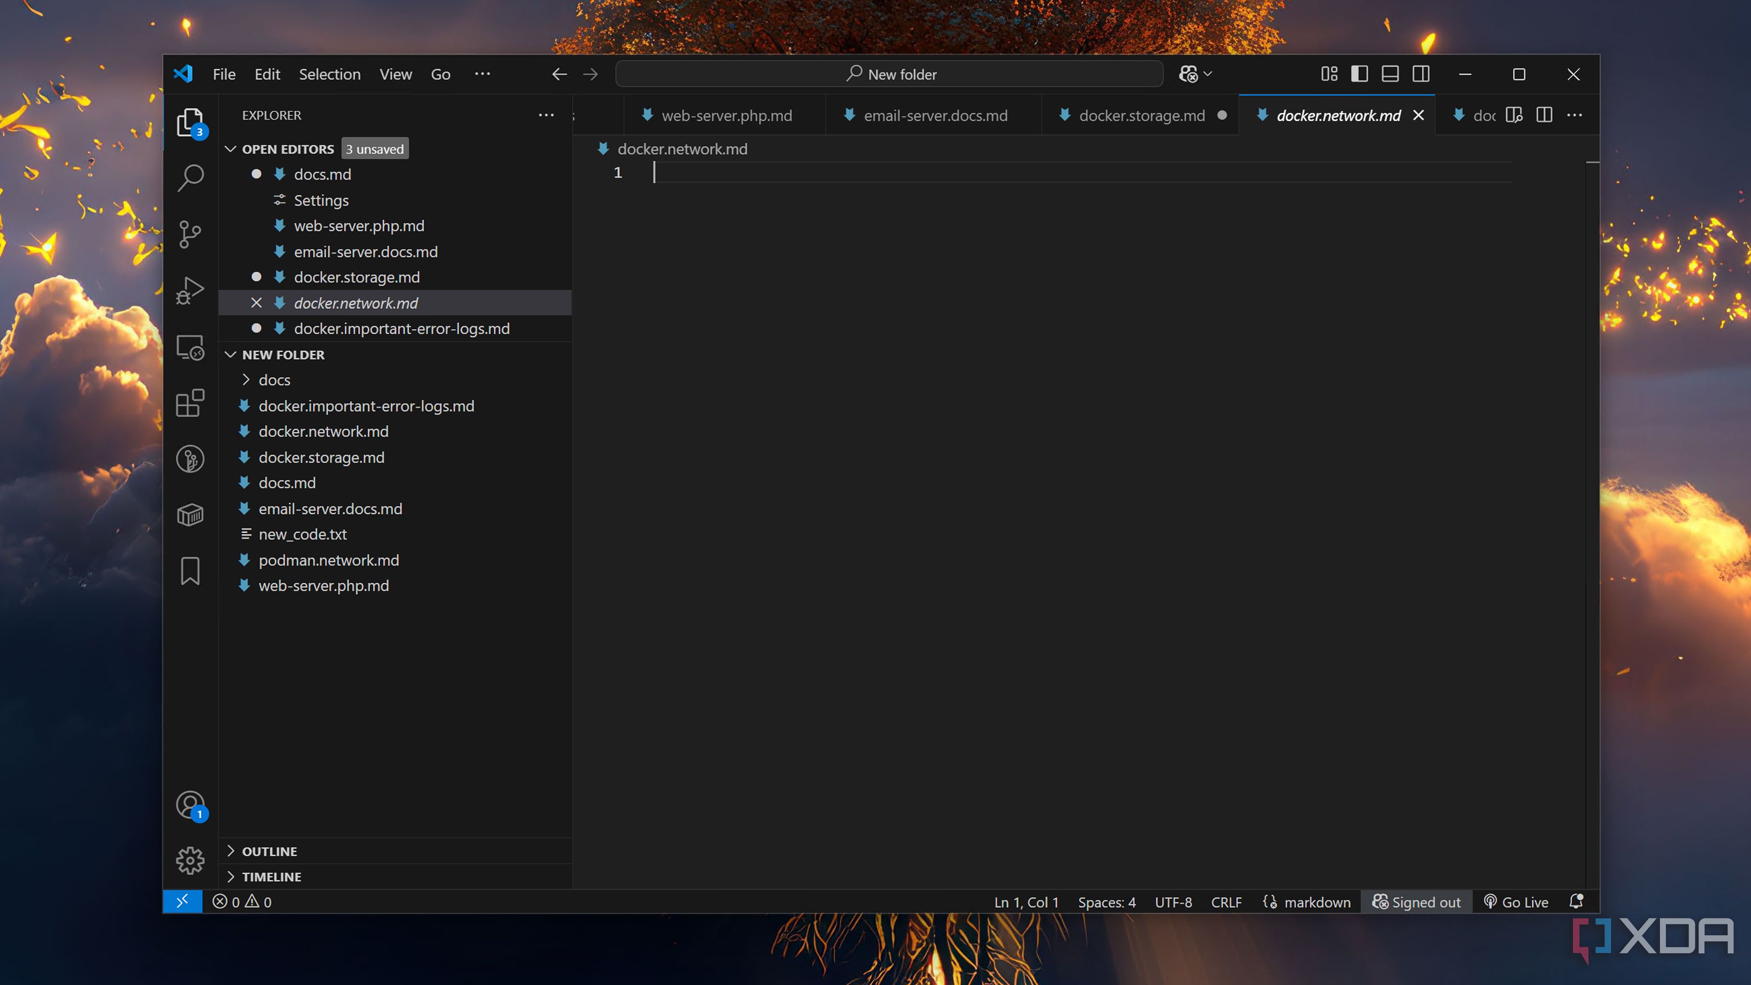Open the Remote Explorer icon
Screen dimensions: 1751x985
[x=190, y=347]
